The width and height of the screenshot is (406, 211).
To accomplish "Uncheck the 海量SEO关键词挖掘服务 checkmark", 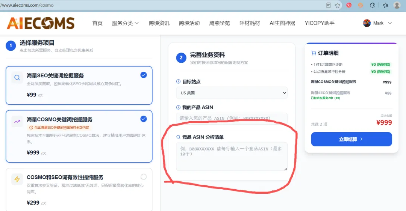I will [144, 75].
